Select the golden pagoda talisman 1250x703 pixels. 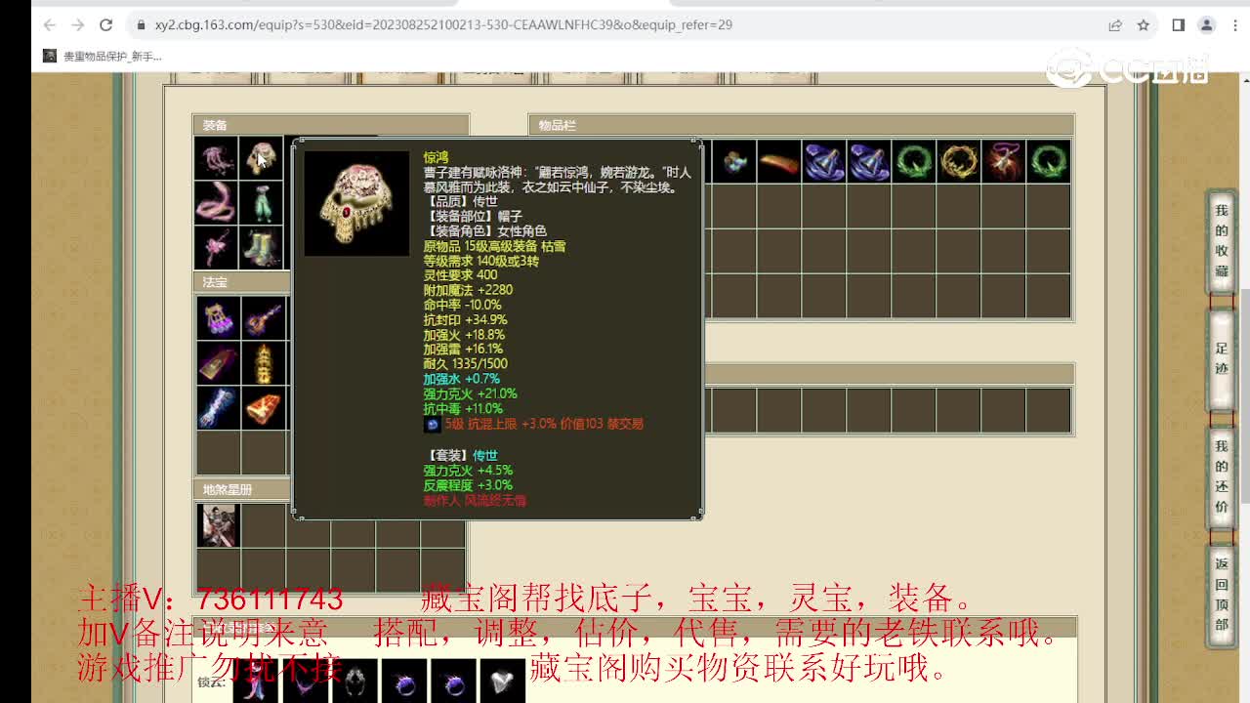[263, 363]
